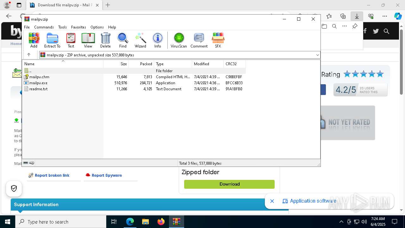Open the View file tool

pos(88,40)
